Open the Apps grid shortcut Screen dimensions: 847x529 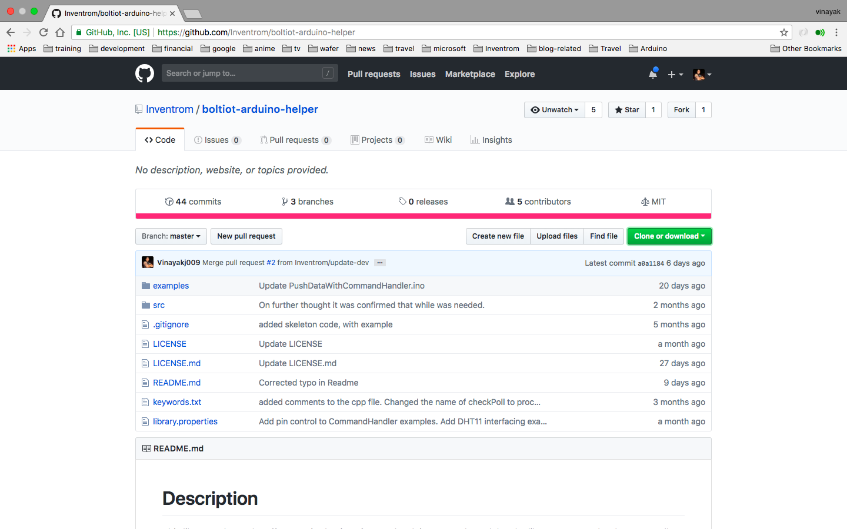[x=22, y=49]
